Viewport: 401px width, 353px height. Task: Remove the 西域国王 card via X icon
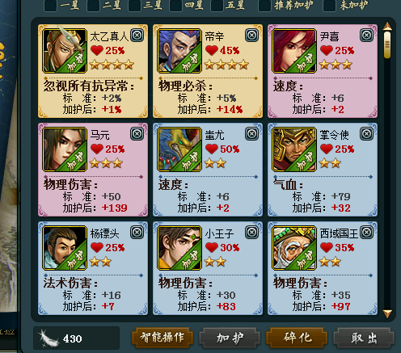click(366, 233)
